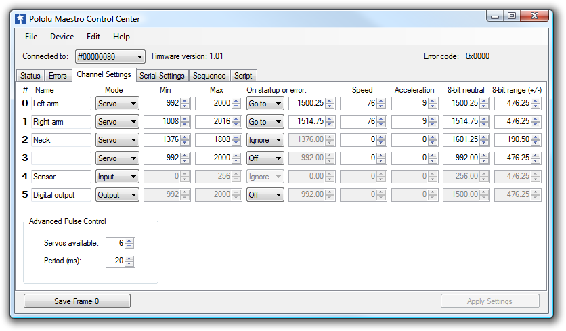This screenshot has width=566, height=331.
Task: Increase Left arm Speed using spinner
Action: (381, 101)
